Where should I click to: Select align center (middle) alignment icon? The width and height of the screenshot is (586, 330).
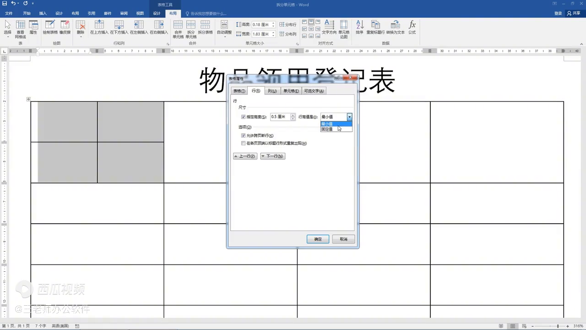coord(311,29)
